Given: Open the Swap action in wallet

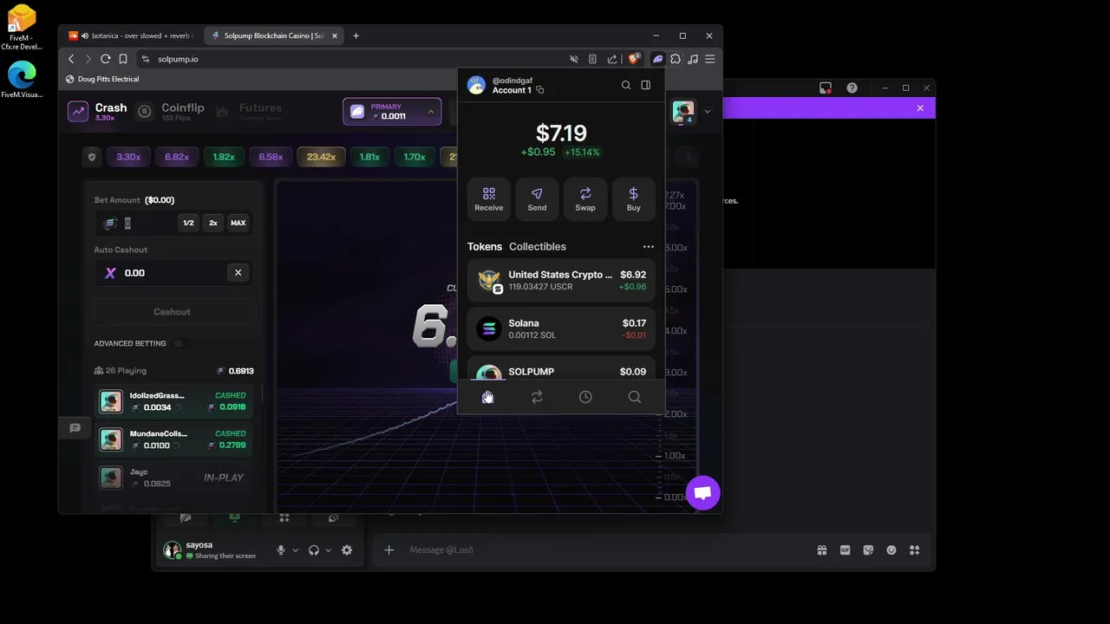Looking at the screenshot, I should (x=585, y=198).
